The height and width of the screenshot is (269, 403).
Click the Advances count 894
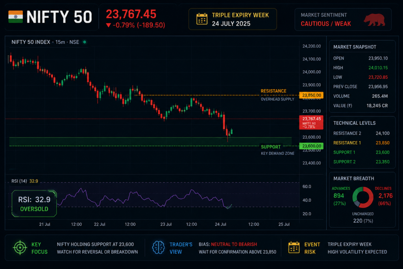pos(338,196)
